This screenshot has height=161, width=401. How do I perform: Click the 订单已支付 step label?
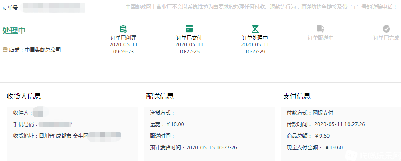coord(189,38)
